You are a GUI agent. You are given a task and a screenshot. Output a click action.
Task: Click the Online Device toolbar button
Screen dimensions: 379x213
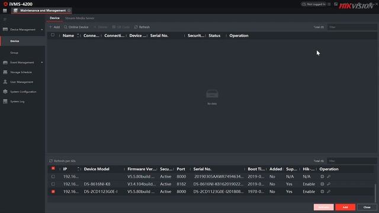point(76,27)
